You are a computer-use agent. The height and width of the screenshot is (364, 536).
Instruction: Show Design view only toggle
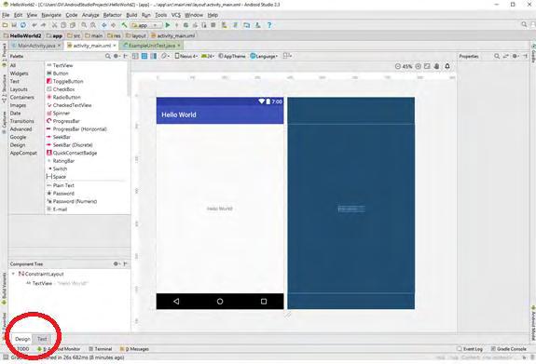[135, 56]
